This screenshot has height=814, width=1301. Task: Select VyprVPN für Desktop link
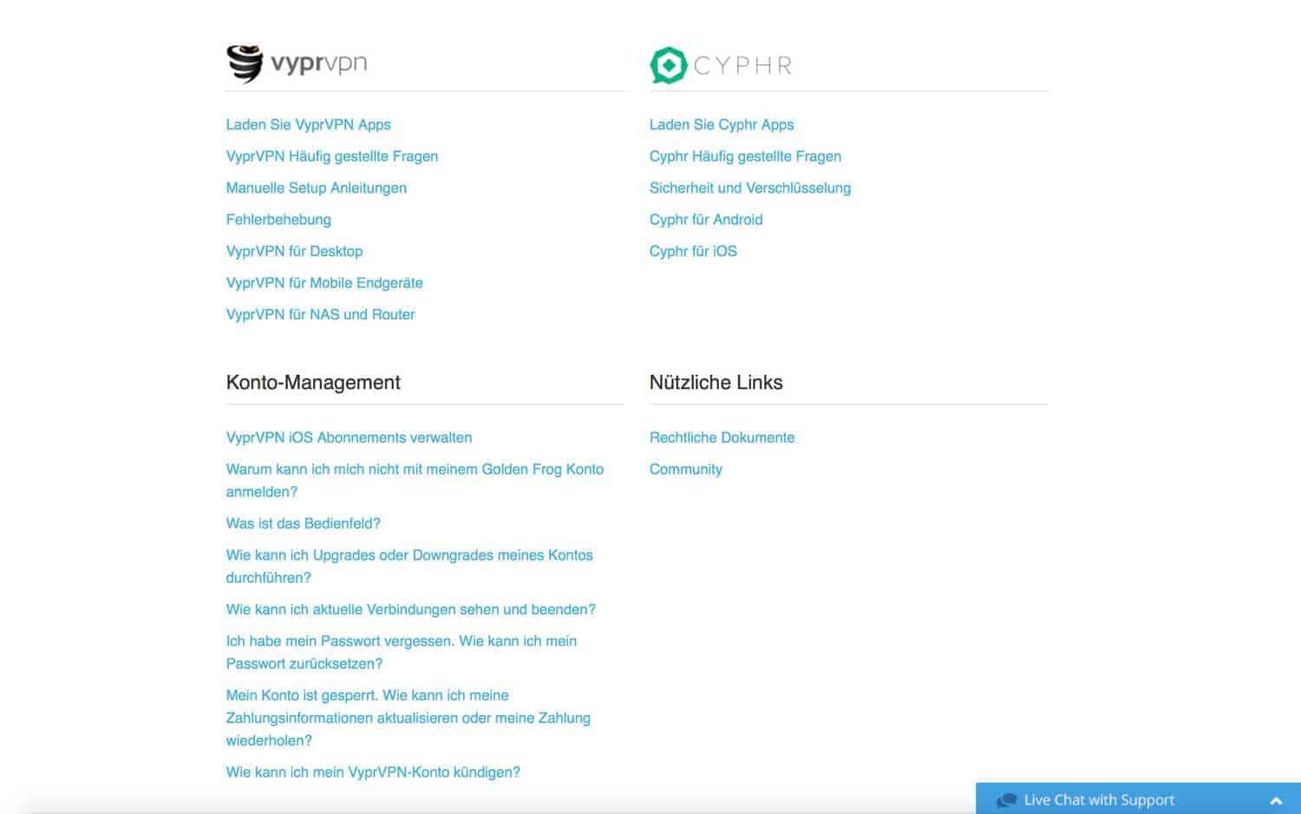(x=294, y=251)
